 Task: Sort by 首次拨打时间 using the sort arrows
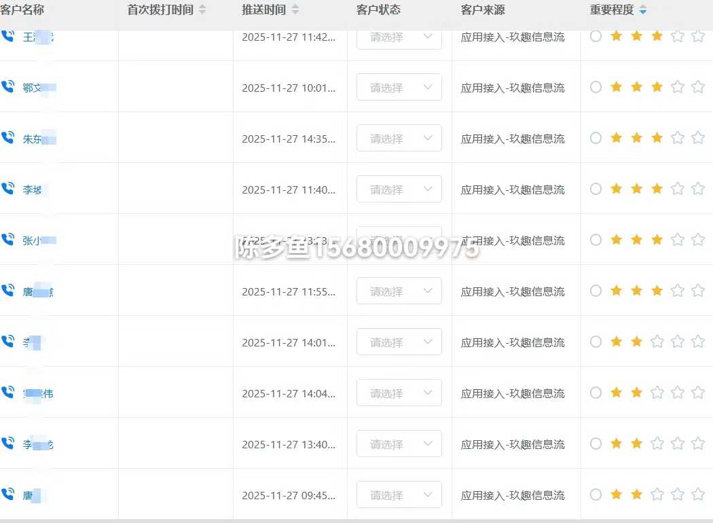(x=202, y=10)
